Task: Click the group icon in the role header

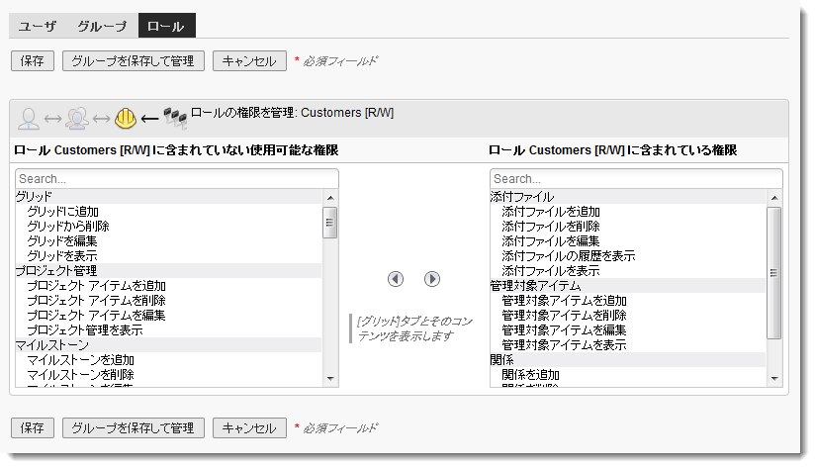Action: pyautogui.click(x=77, y=119)
